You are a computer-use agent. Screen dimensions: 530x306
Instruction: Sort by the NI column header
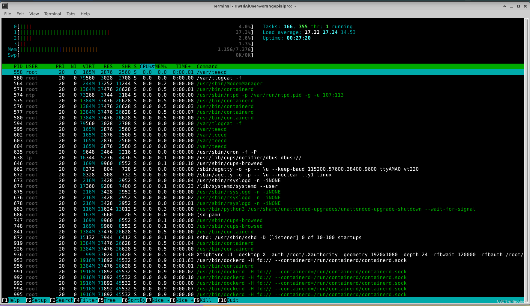pos(73,67)
